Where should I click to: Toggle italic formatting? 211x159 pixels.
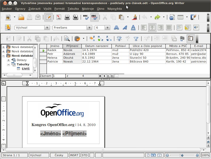pyautogui.click(x=125, y=28)
